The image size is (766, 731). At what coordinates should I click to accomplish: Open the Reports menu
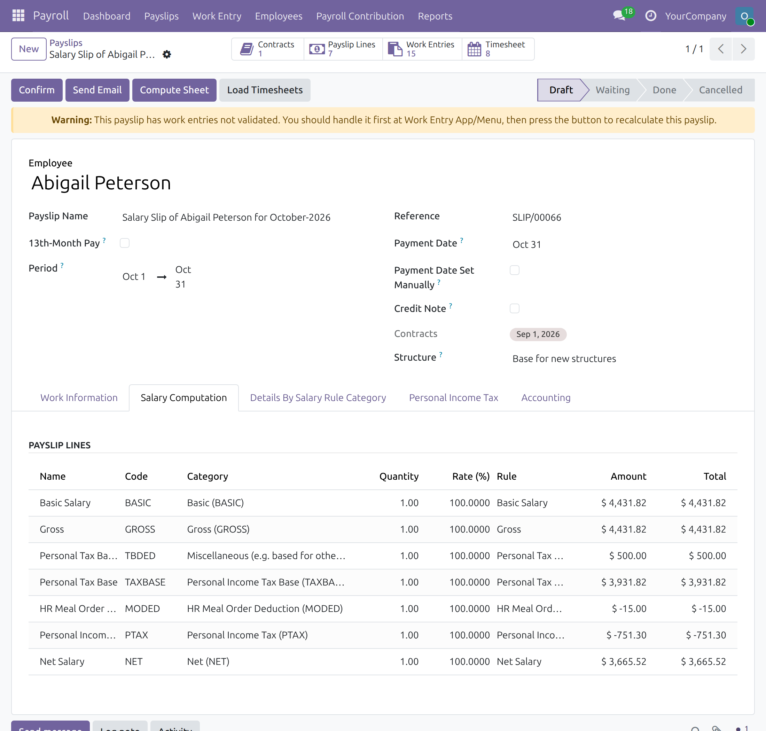[435, 16]
